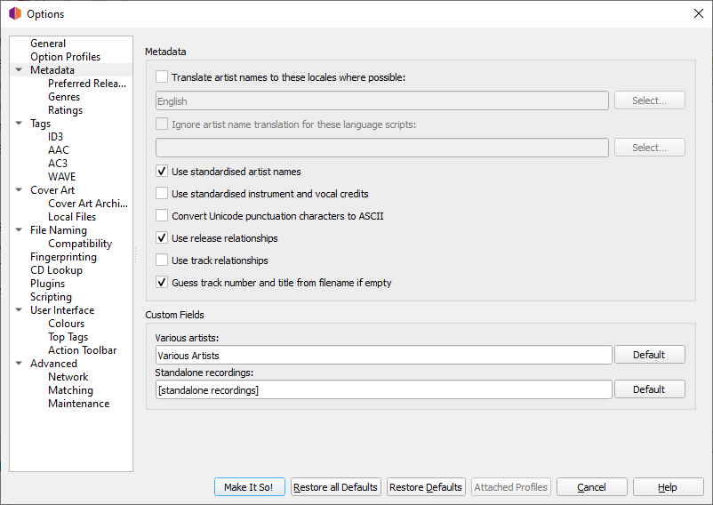The image size is (713, 505).
Task: Enable Translate artist names to locales checkbox
Action: (x=162, y=76)
